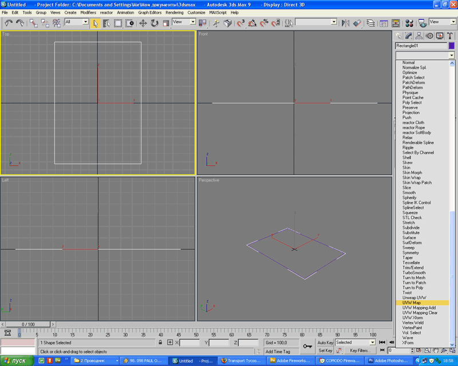Click the Align tool icon

357,23
